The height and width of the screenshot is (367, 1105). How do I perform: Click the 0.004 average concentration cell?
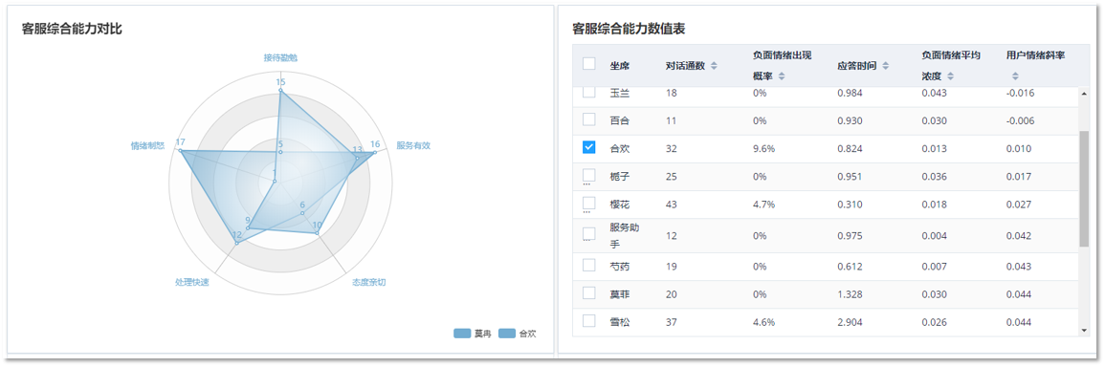935,236
